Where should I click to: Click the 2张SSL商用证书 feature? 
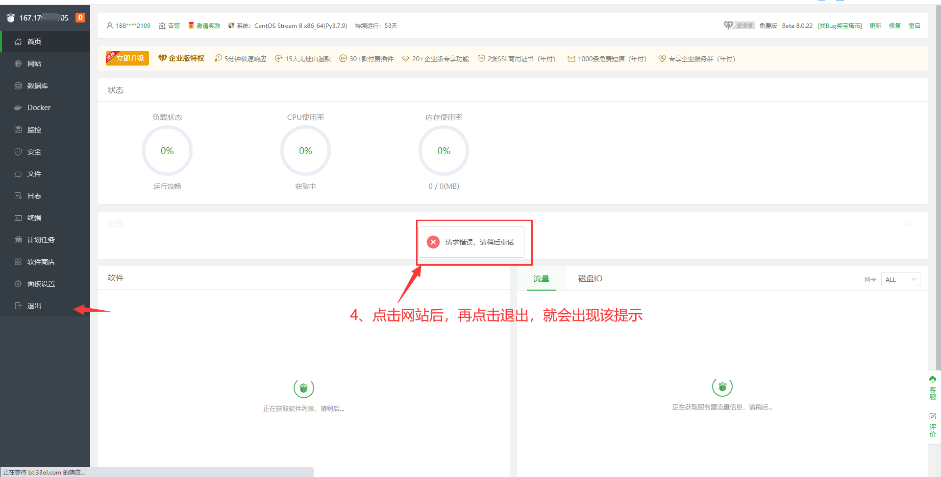(x=517, y=59)
